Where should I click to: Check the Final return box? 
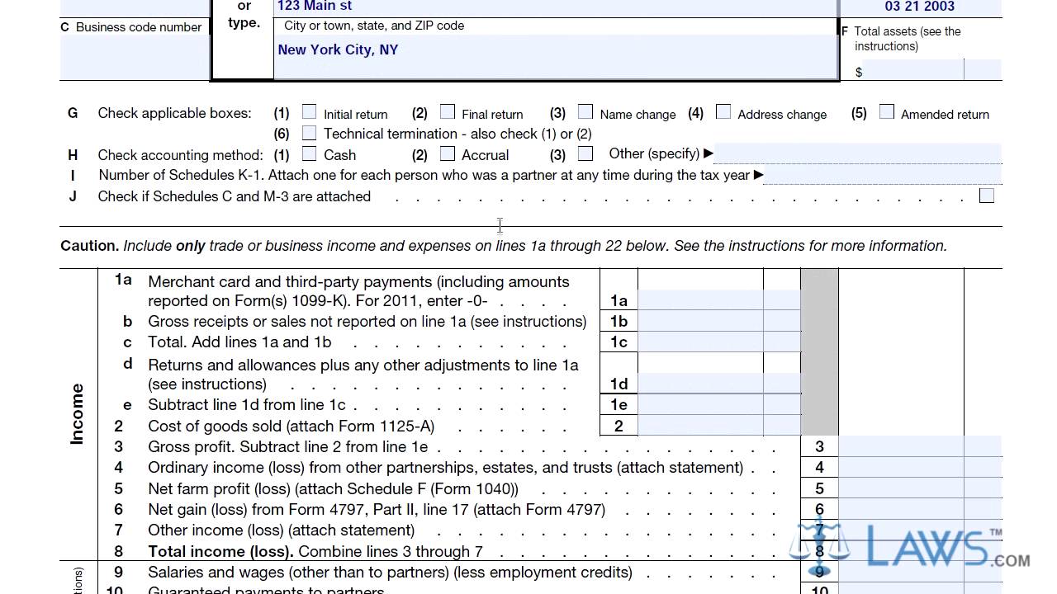tap(448, 111)
